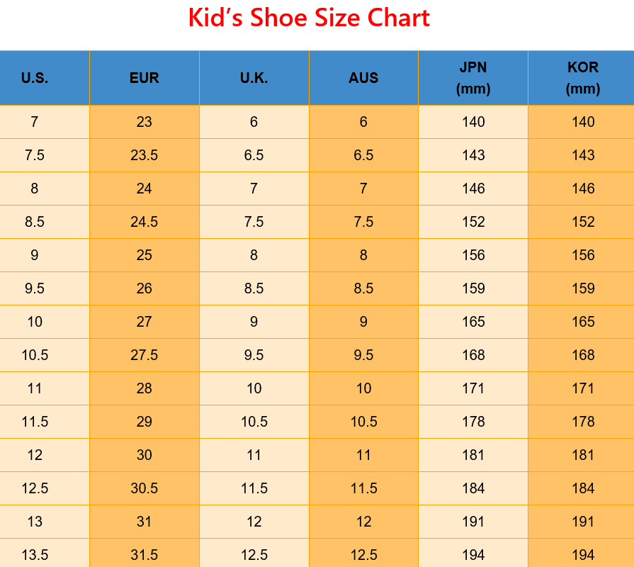Click the AUS column header
Image resolution: width=634 pixels, height=567 pixels.
click(363, 78)
